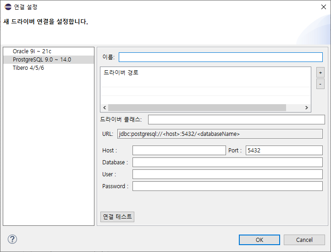Screen dimensions: 331x252
Task: Click the 드라이버 클래스 input field
Action: tap(237, 120)
